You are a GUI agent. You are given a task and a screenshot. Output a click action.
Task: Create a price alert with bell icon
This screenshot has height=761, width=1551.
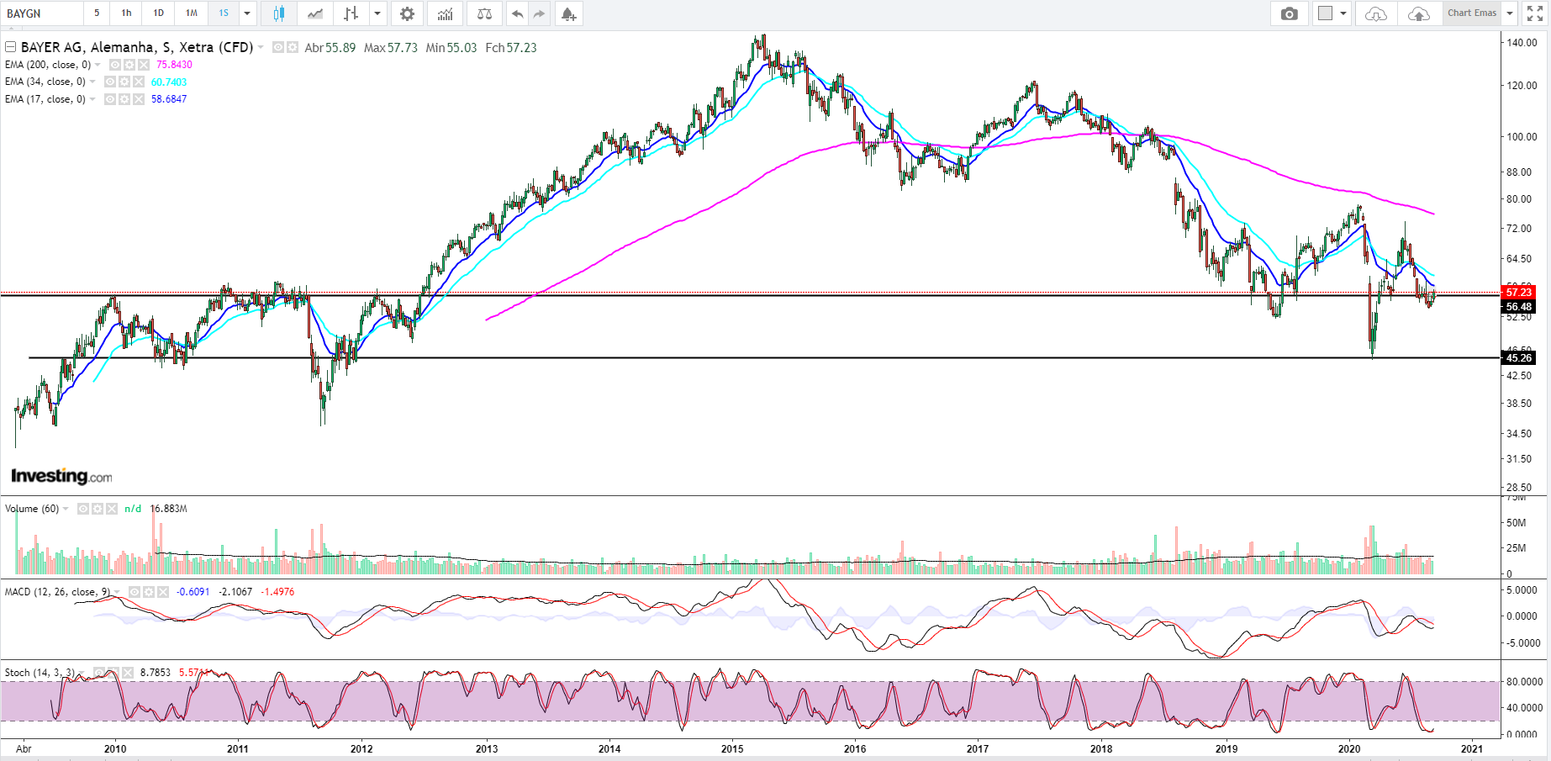tap(569, 13)
